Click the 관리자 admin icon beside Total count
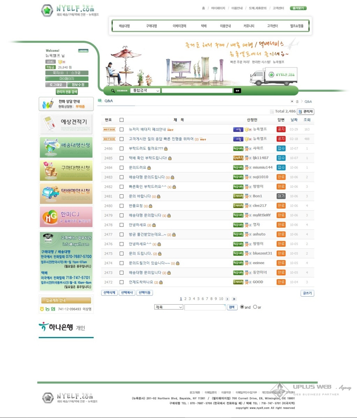Image resolution: width=357 pixels, height=418 pixels. click(x=305, y=111)
